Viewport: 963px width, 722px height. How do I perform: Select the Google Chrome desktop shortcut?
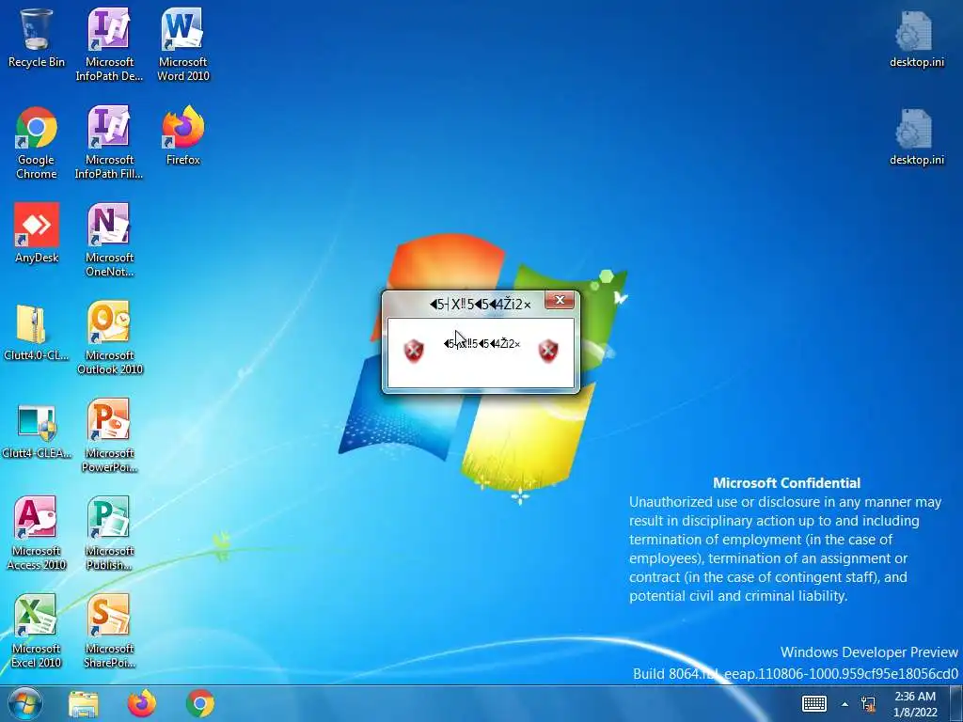point(37,143)
